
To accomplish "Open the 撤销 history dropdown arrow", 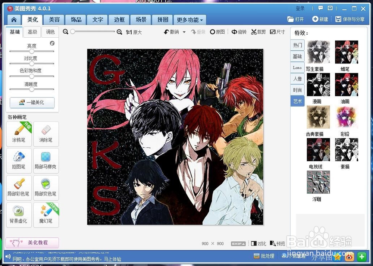I will pos(184,32).
